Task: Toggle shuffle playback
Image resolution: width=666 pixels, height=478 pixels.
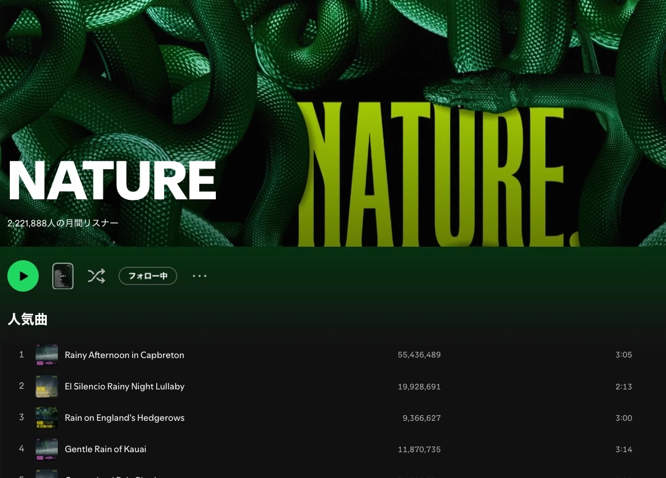Action: (x=97, y=276)
